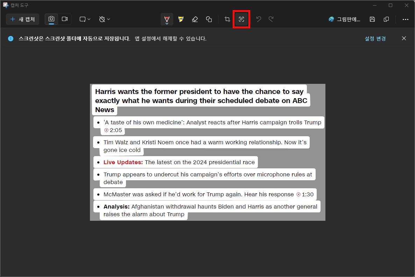This screenshot has width=415, height=277.
Task: Open the snip shape mode dropdown
Action: tap(85, 19)
